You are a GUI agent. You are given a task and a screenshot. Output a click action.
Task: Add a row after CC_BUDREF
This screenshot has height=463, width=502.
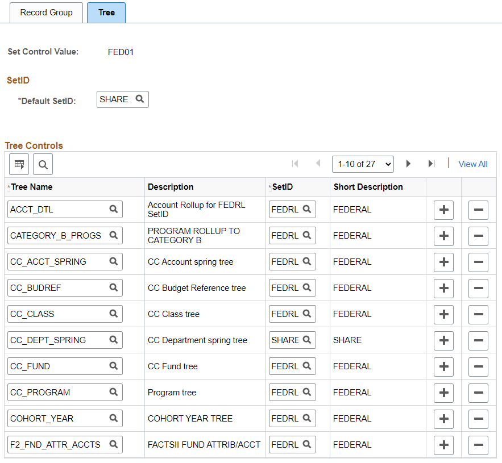[444, 288]
